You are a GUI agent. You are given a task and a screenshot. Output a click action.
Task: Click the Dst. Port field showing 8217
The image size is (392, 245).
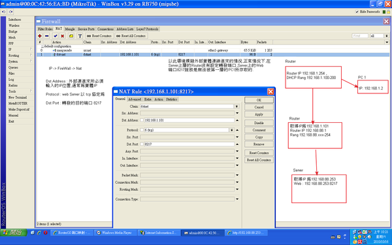click(x=189, y=144)
